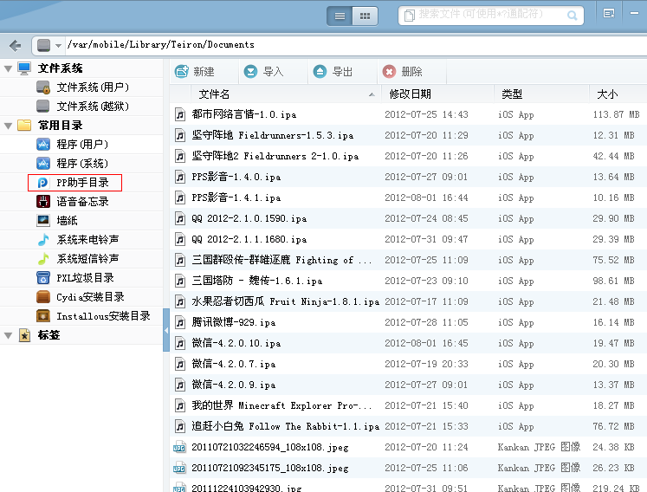Open PXL垃圾目录 in the sidebar
647x492 pixels.
(85, 278)
